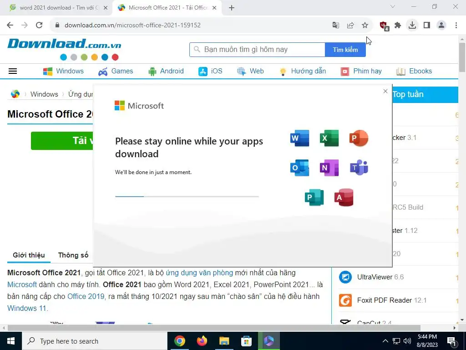
Task: Close the Office installer dialog
Action: 385,91
